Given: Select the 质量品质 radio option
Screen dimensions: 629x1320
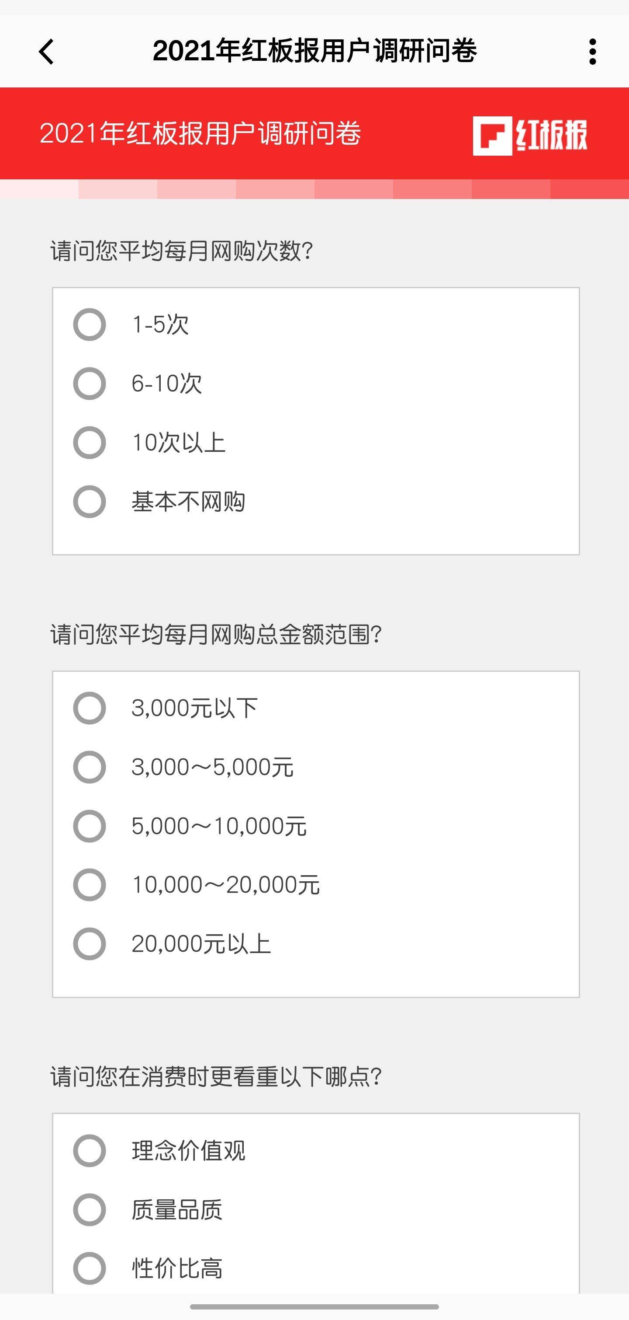Looking at the screenshot, I should click(90, 1210).
